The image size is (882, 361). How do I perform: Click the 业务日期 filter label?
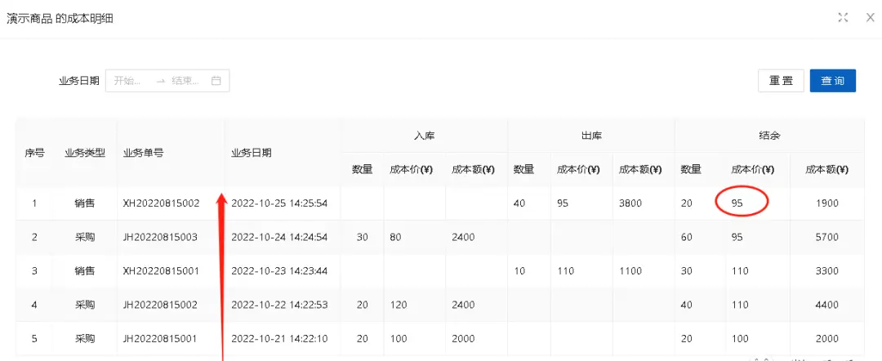click(78, 80)
